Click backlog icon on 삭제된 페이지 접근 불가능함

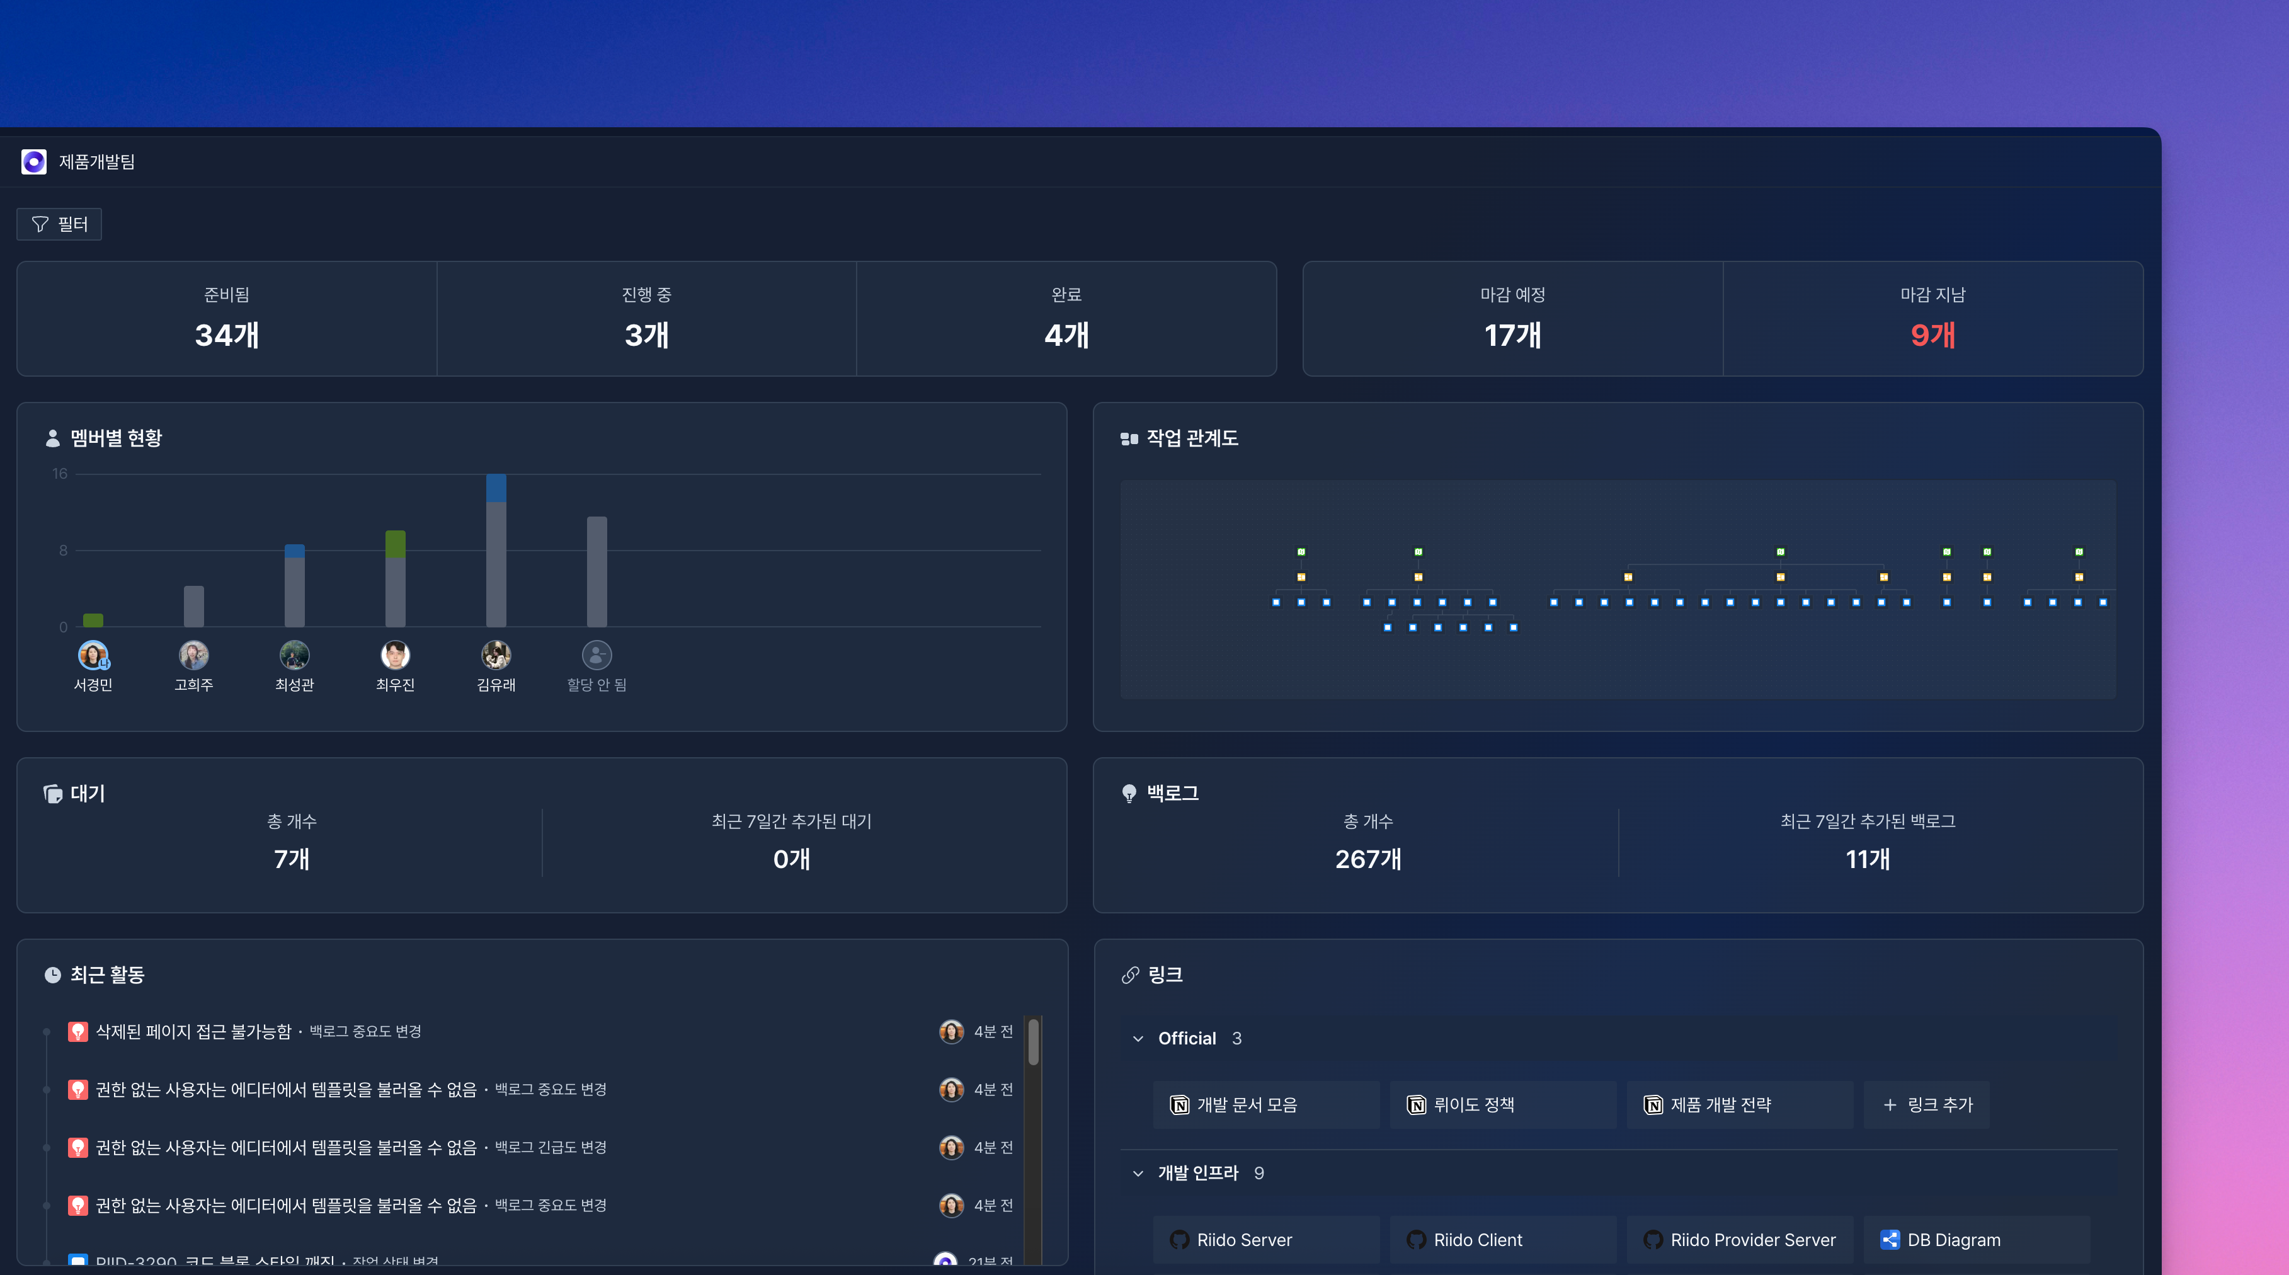[78, 1032]
